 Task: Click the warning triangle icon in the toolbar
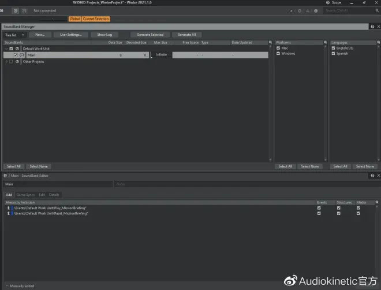point(308,11)
